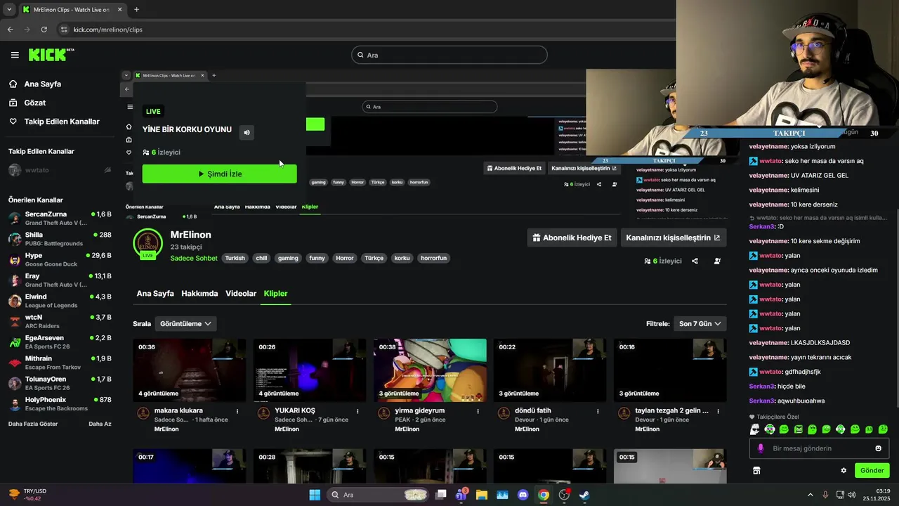Image resolution: width=899 pixels, height=506 pixels.
Task: Open Chrome's tab search dropdown arrow
Action: (8, 10)
